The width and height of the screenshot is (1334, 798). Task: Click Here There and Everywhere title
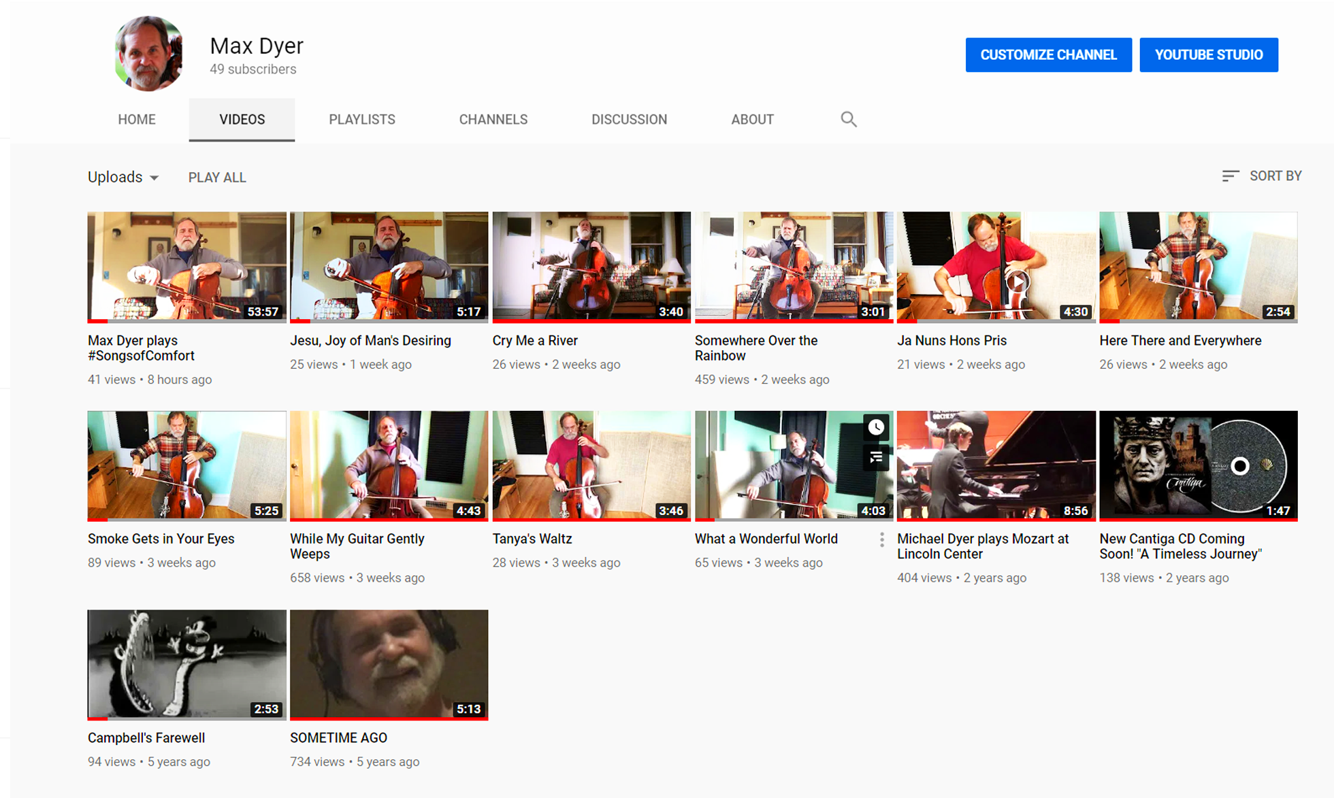pos(1180,340)
